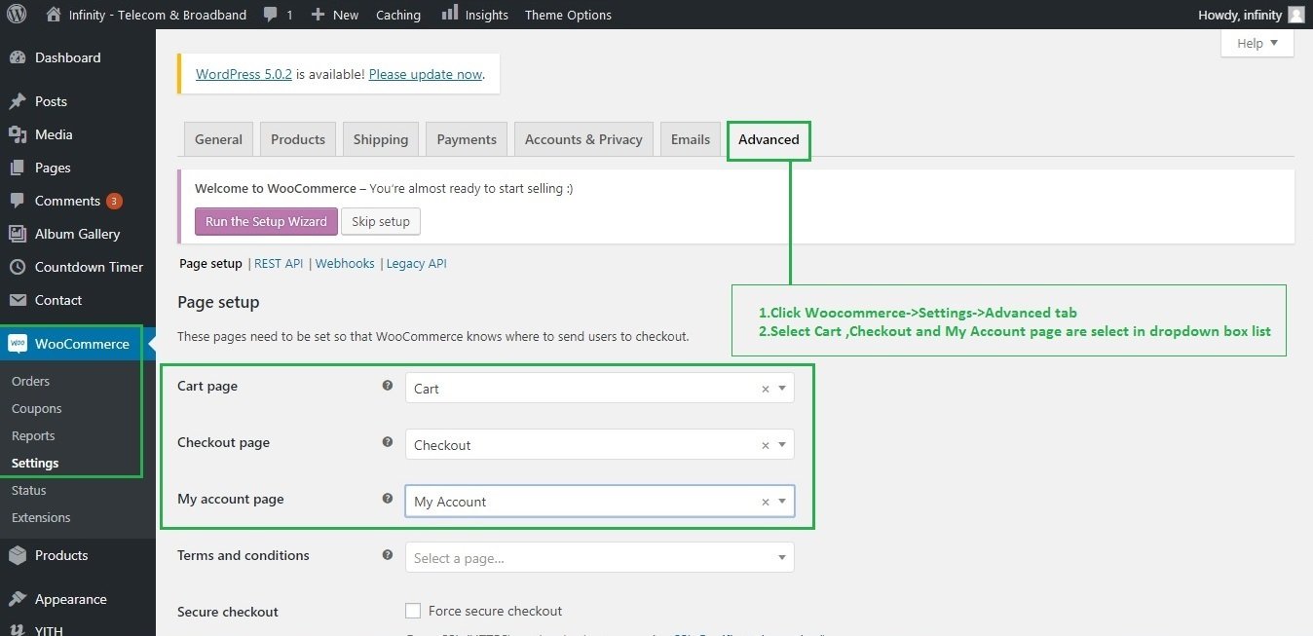Click the Comments bubble icon in sidebar
1313x636 pixels.
[18, 201]
